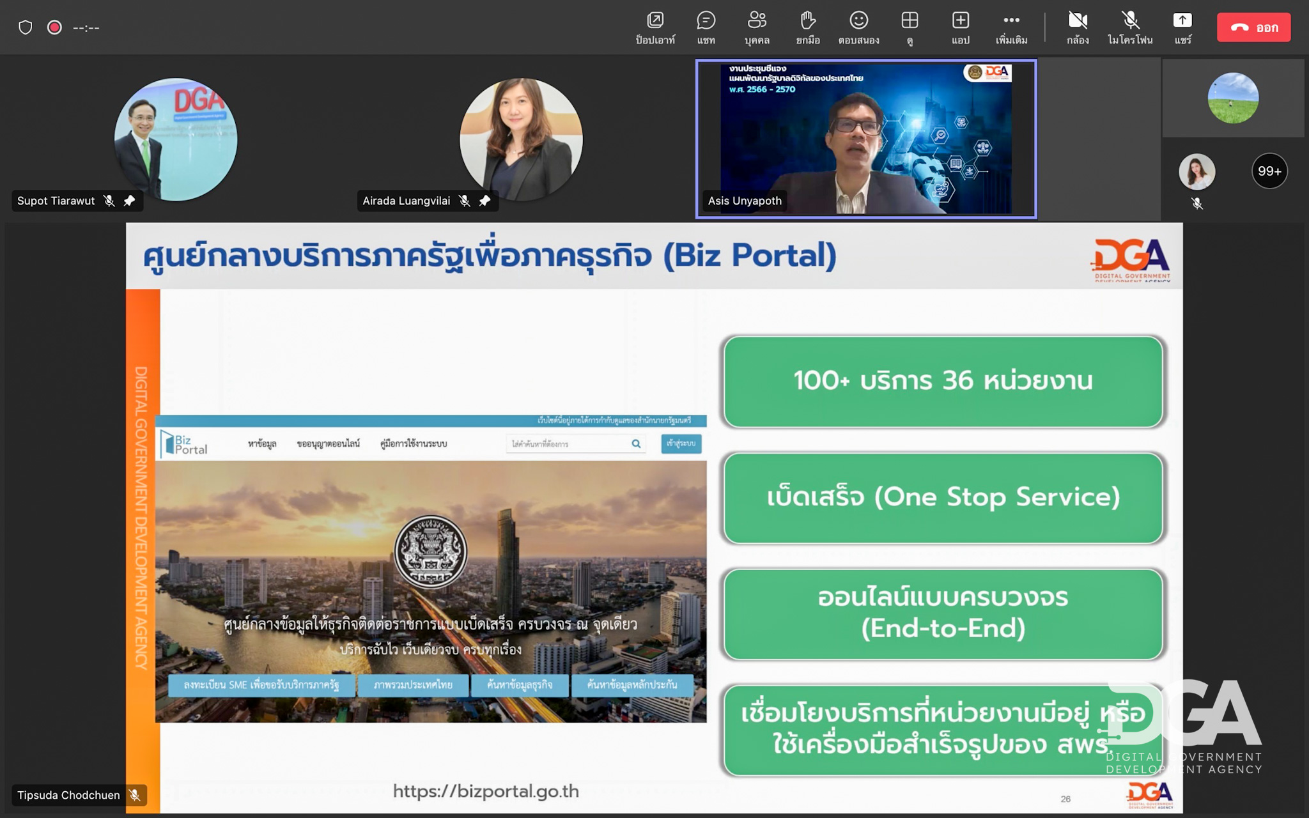Click the meeting timer display
The image size is (1309, 818).
[86, 27]
